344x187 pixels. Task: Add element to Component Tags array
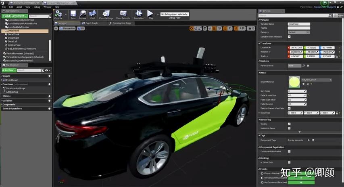309,140
